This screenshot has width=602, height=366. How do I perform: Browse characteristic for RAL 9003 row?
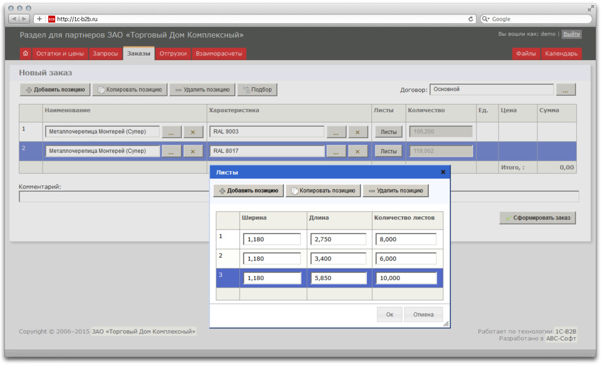pos(336,132)
